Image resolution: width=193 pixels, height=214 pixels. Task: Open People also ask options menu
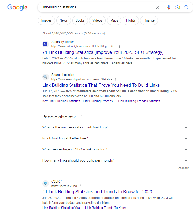tap(81, 117)
